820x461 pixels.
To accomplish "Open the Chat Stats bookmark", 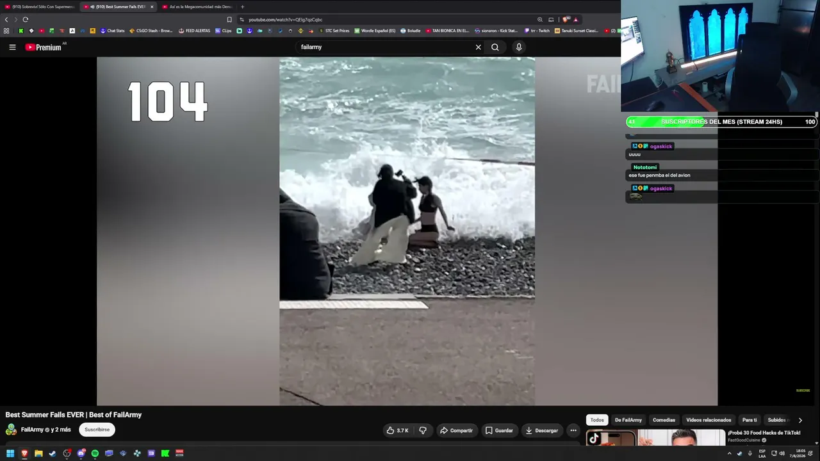I will [x=112, y=31].
